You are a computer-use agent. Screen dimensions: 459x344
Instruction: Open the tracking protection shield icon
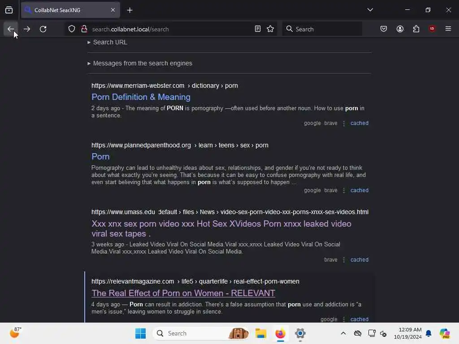(72, 29)
